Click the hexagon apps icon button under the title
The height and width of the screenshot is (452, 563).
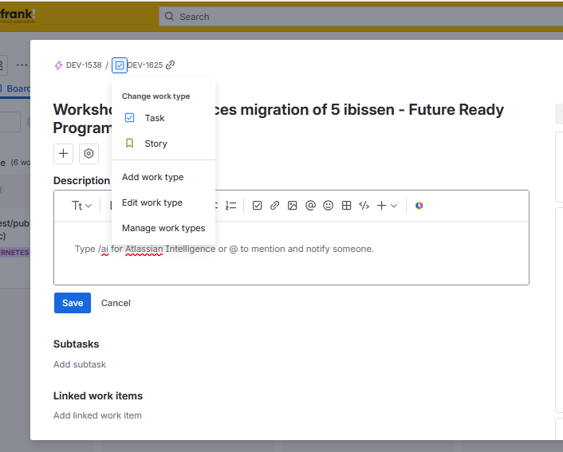[x=89, y=154]
